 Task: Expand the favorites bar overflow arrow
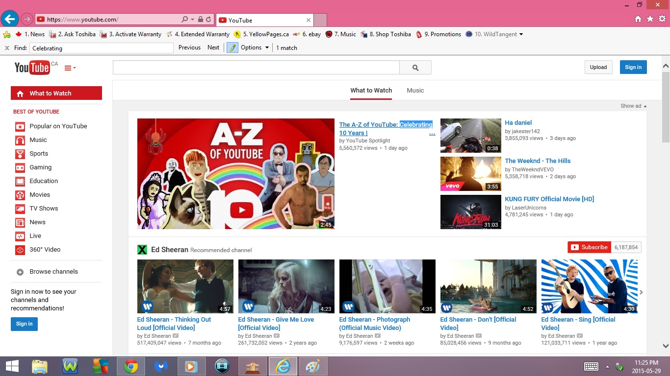pos(521,34)
